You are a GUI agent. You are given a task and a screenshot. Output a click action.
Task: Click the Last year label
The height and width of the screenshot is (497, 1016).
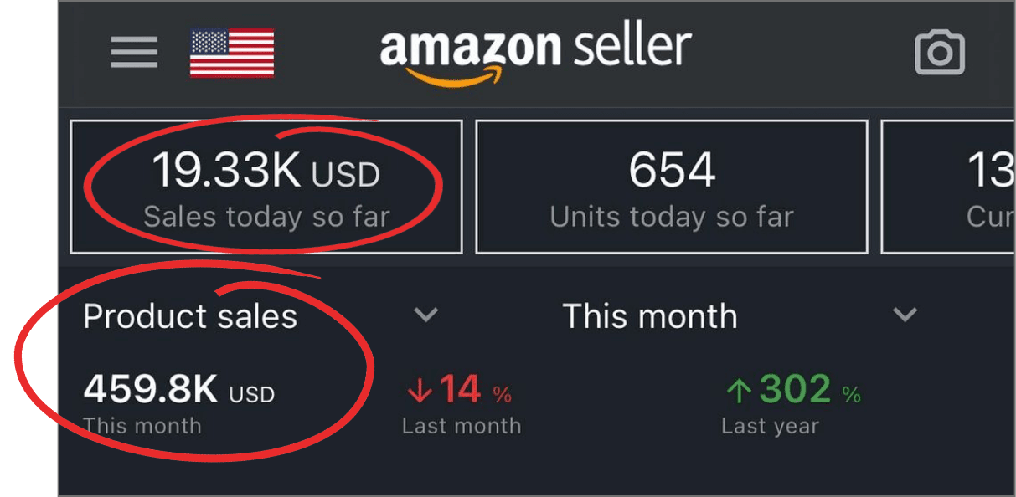(770, 426)
